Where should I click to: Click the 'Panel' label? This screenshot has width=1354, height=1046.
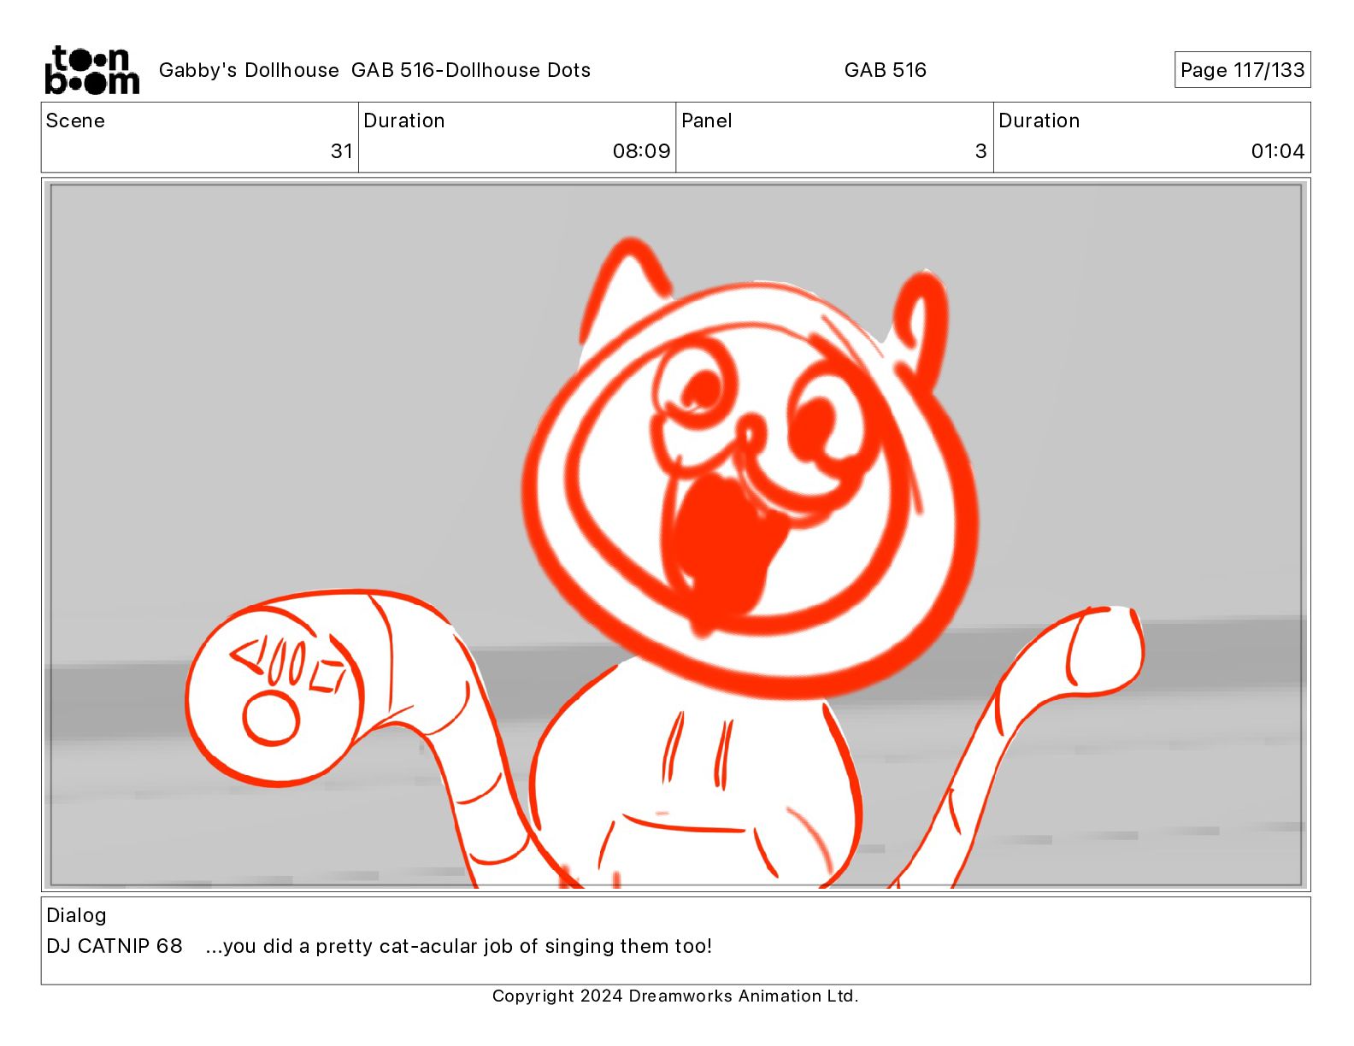(x=707, y=120)
